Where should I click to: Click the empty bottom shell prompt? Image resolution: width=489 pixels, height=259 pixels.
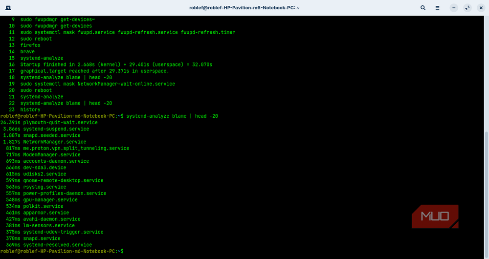pos(62,251)
